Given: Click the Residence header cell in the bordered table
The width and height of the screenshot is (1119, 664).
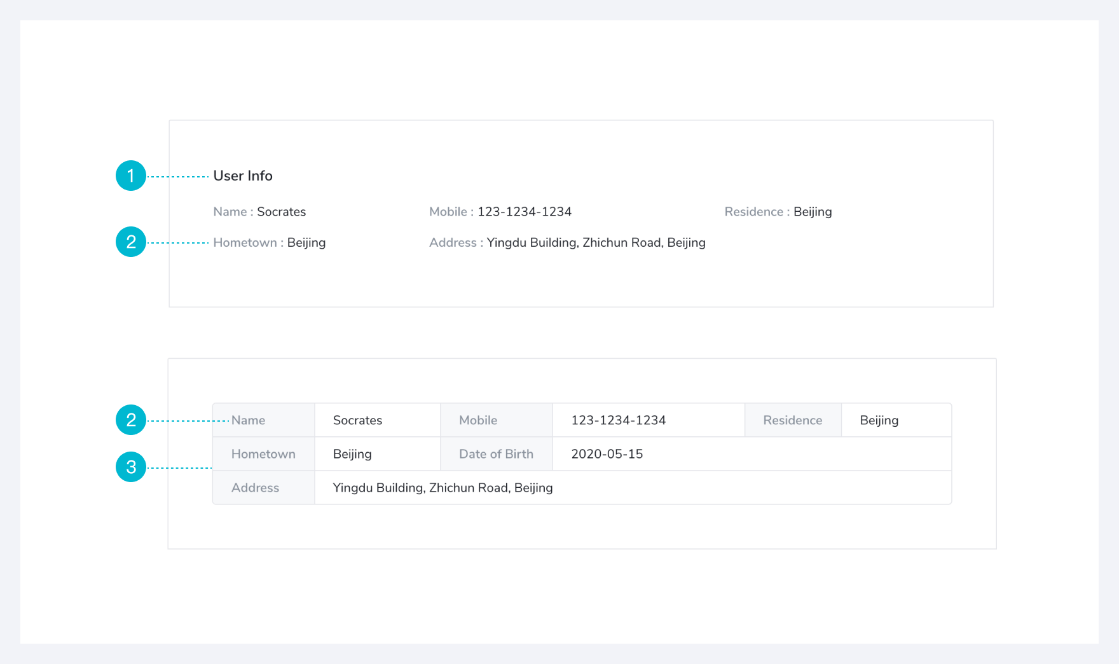Looking at the screenshot, I should click(792, 420).
